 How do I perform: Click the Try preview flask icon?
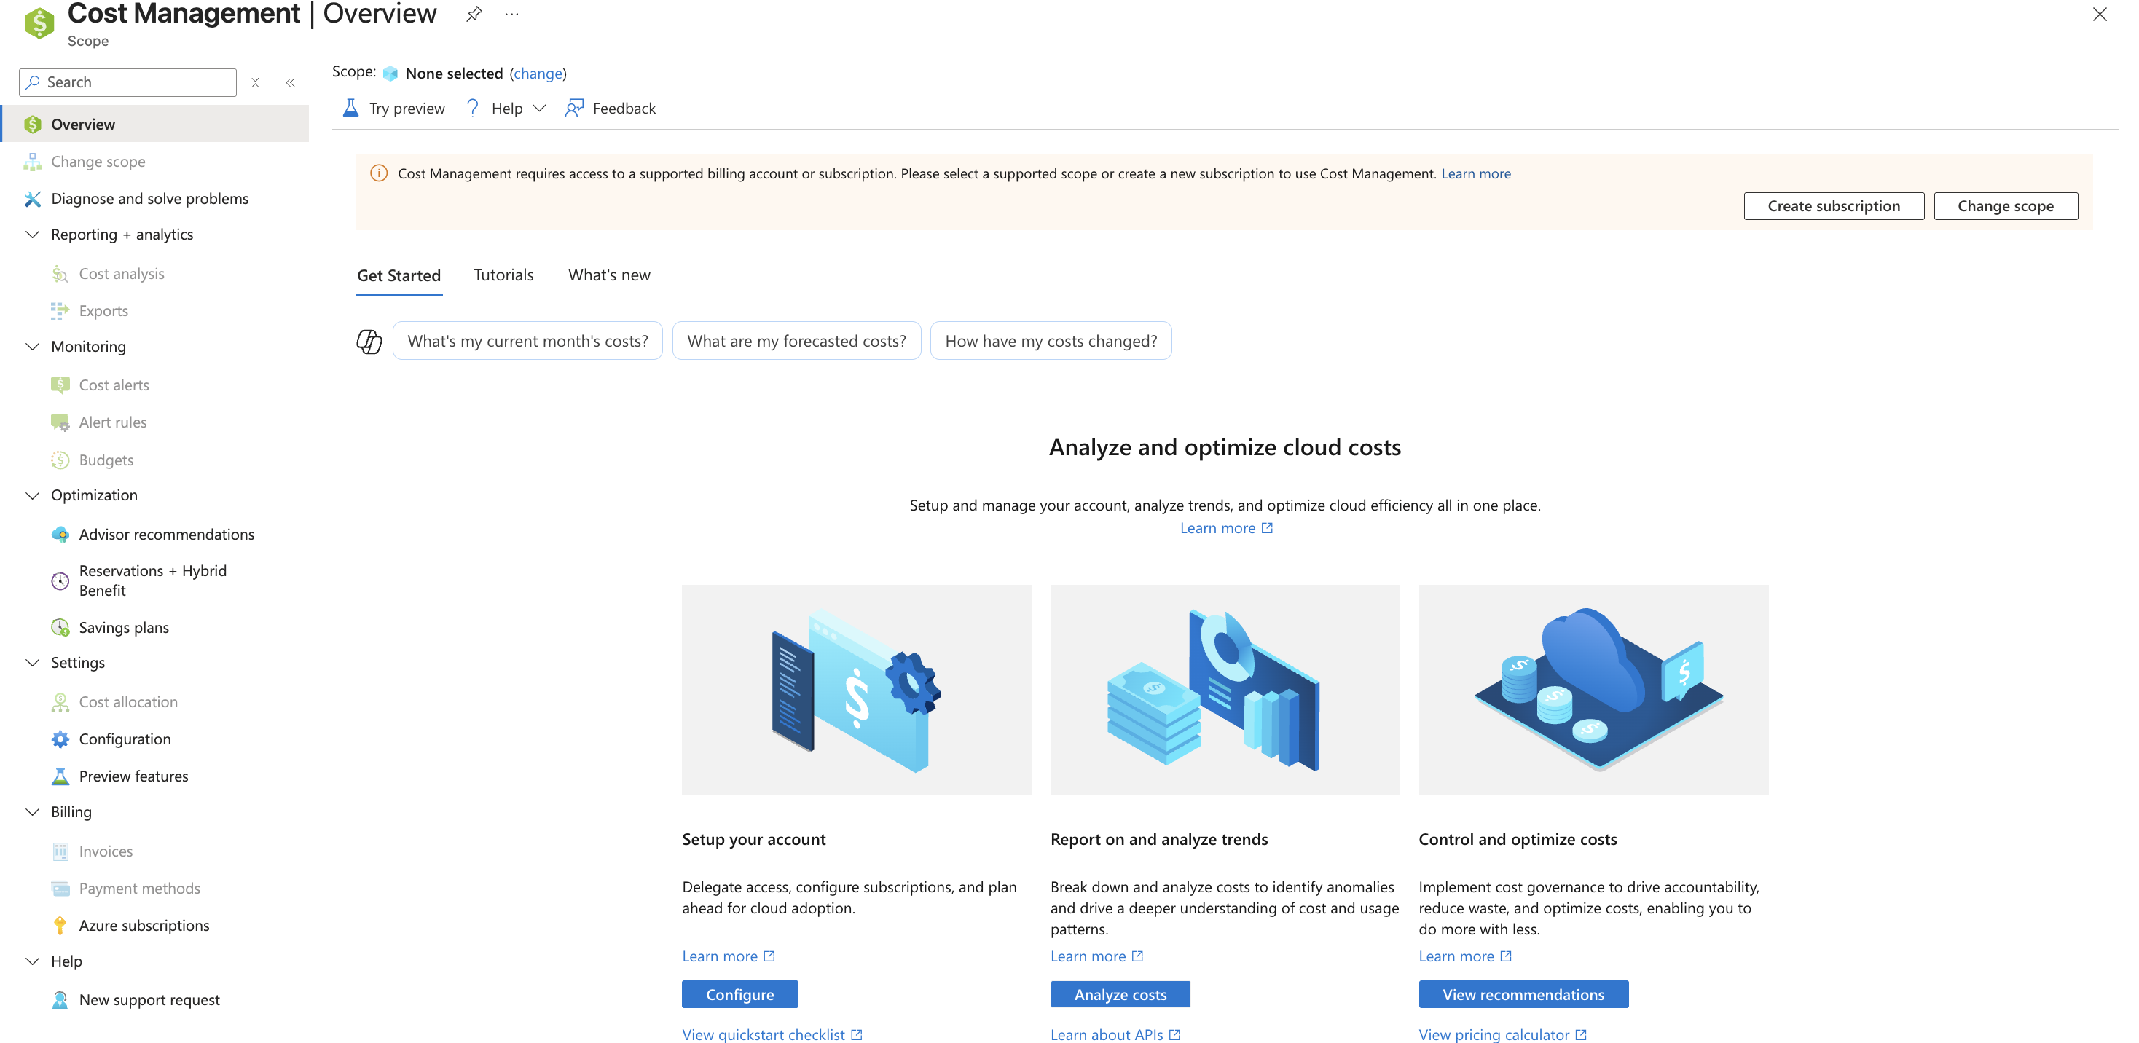coord(350,108)
